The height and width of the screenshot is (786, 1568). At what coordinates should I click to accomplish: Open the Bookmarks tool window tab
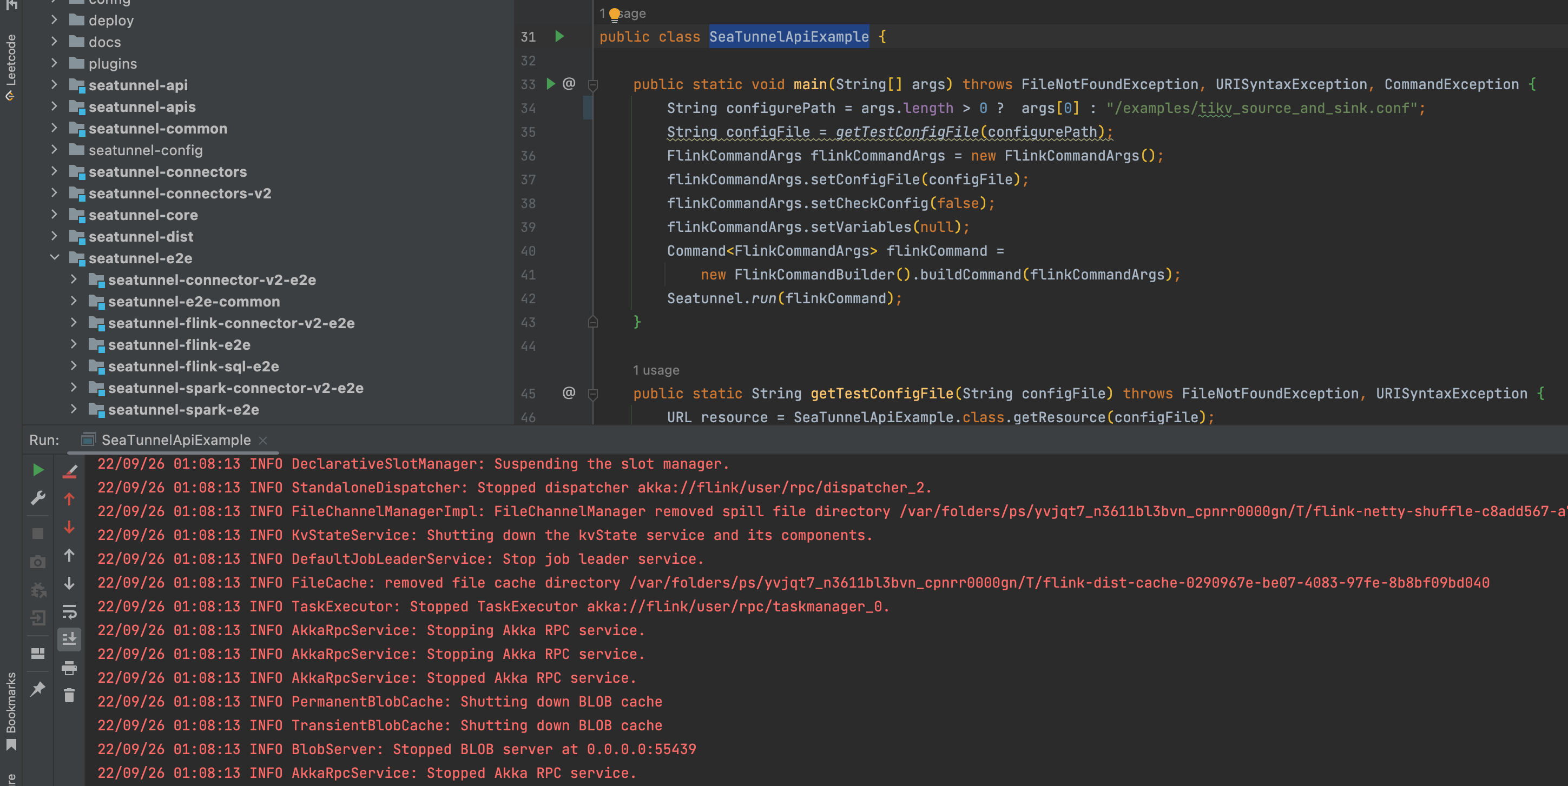(x=11, y=709)
